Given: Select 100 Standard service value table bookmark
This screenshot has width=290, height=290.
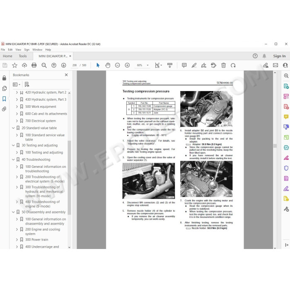Looking at the screenshot, I should coord(45,137).
